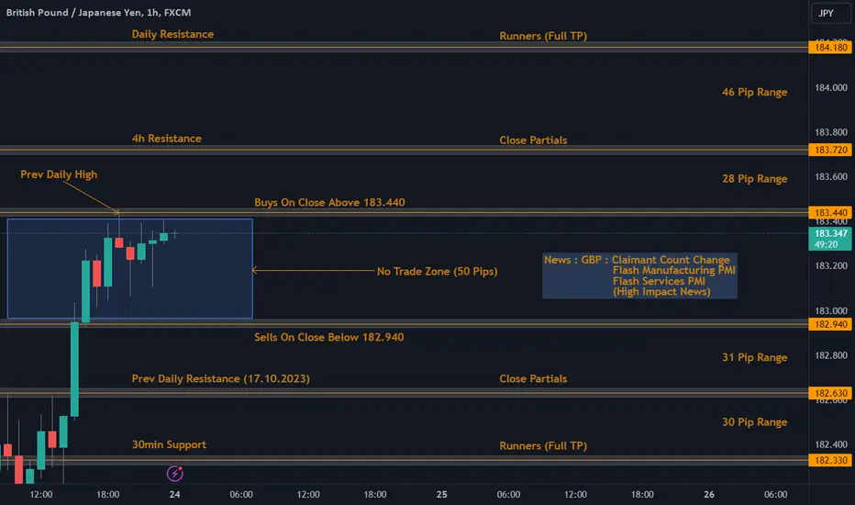Viewport: 855px width, 505px height.
Task: Select the 4h Resistance text label
Action: click(x=166, y=138)
